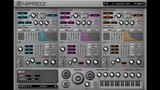Select pink MOD envelope tab

80,30
